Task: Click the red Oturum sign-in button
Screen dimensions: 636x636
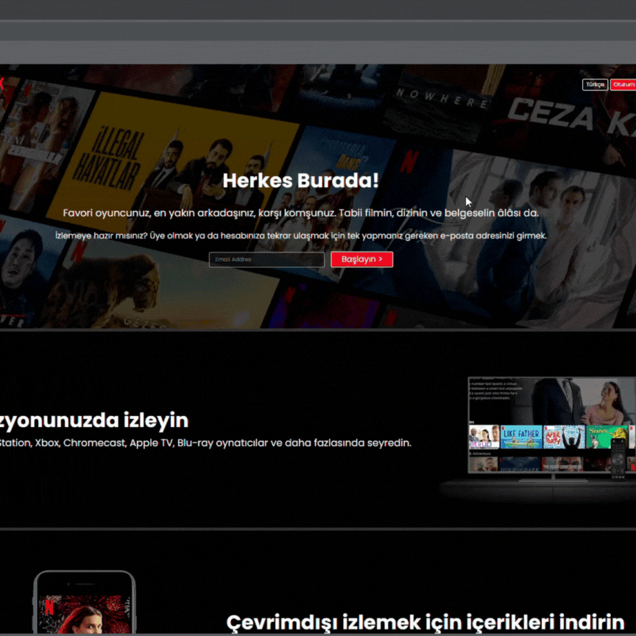Action: pos(623,85)
